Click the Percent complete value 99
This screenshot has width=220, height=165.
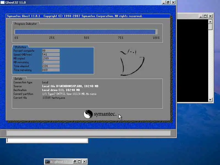coord(51,51)
